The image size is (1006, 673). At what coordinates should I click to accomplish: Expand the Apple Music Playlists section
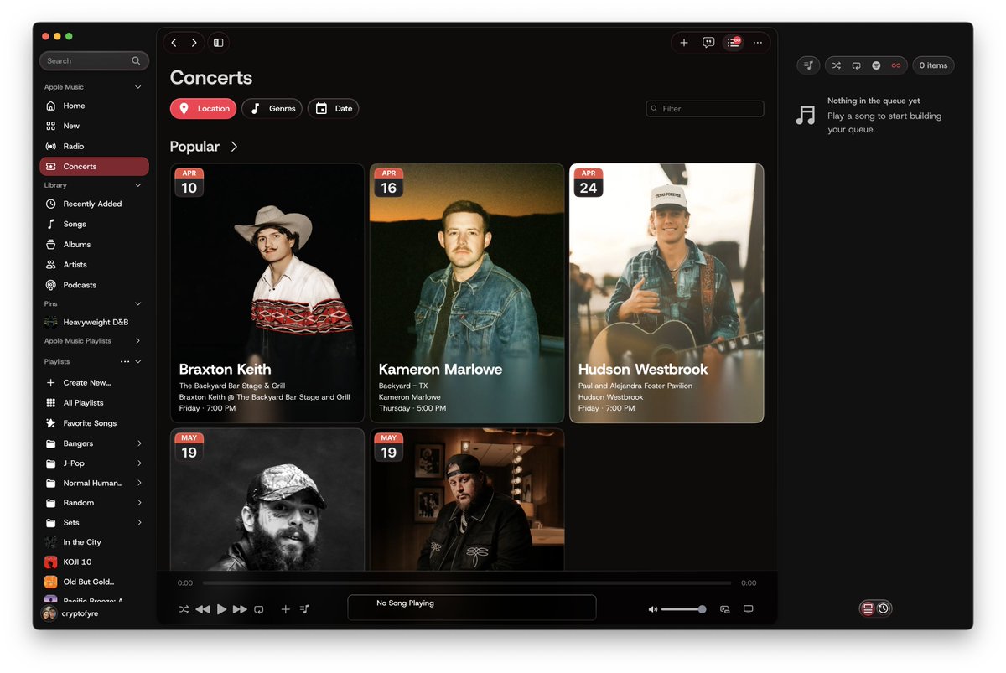(138, 341)
